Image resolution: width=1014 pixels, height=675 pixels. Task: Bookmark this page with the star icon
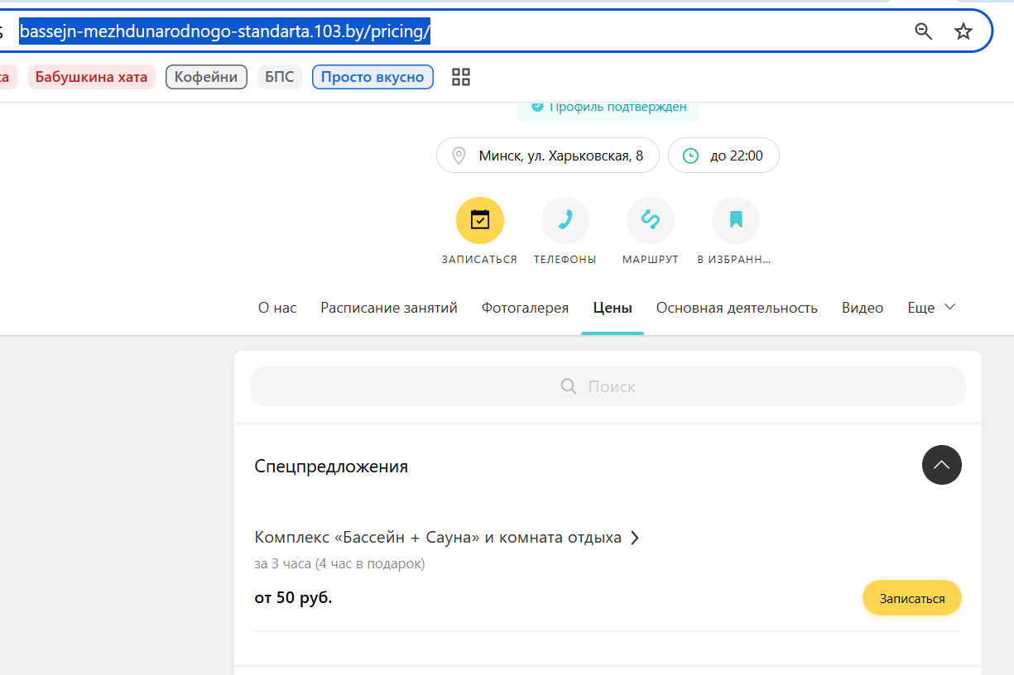964,31
